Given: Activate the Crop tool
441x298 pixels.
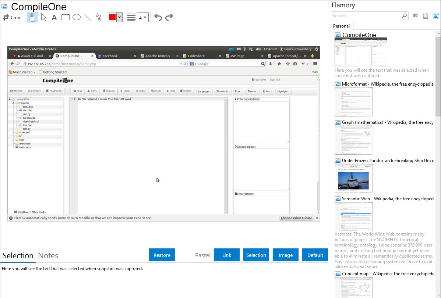Looking at the screenshot, I should [11, 17].
